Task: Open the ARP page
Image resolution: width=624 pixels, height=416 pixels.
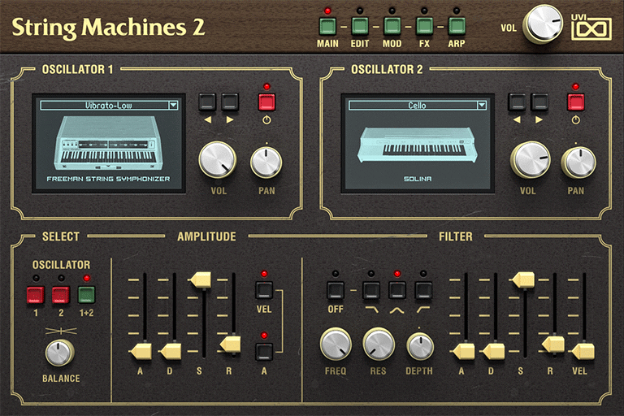Action: [456, 25]
